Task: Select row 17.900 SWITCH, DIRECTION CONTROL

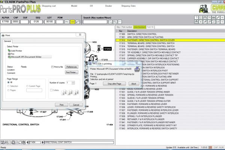Action: (170, 34)
